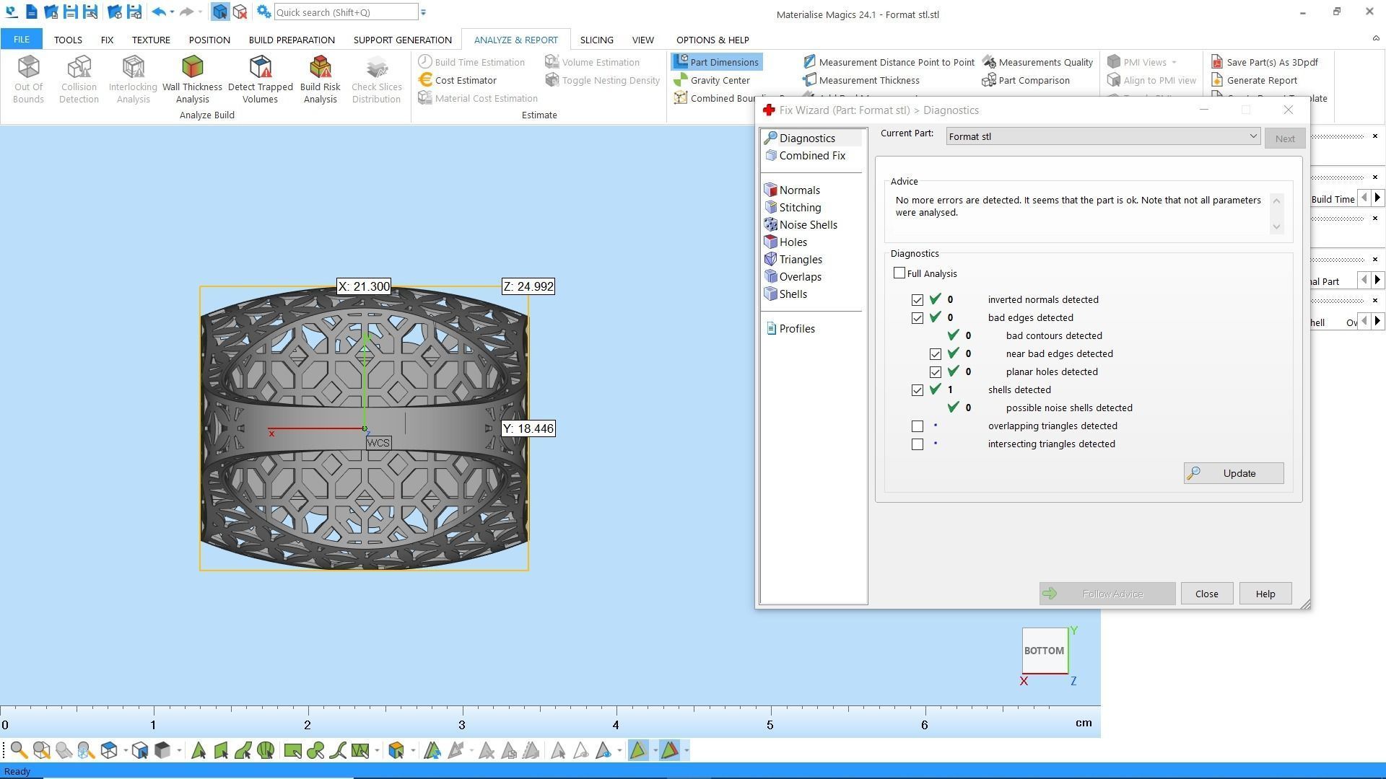This screenshot has height=779, width=1386.
Task: Click into the Quick search field
Action: coord(345,12)
